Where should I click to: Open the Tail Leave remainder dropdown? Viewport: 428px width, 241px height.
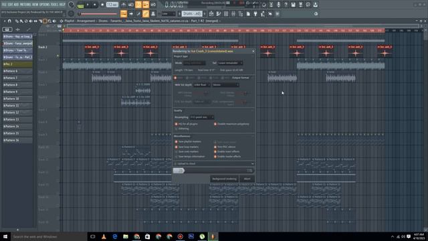tap(230, 63)
